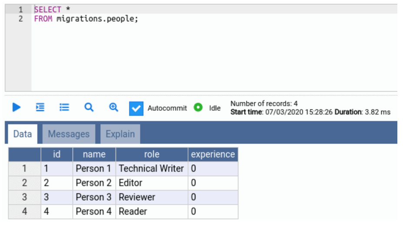Switch to the Data tab
403x229 pixels.
(x=23, y=134)
